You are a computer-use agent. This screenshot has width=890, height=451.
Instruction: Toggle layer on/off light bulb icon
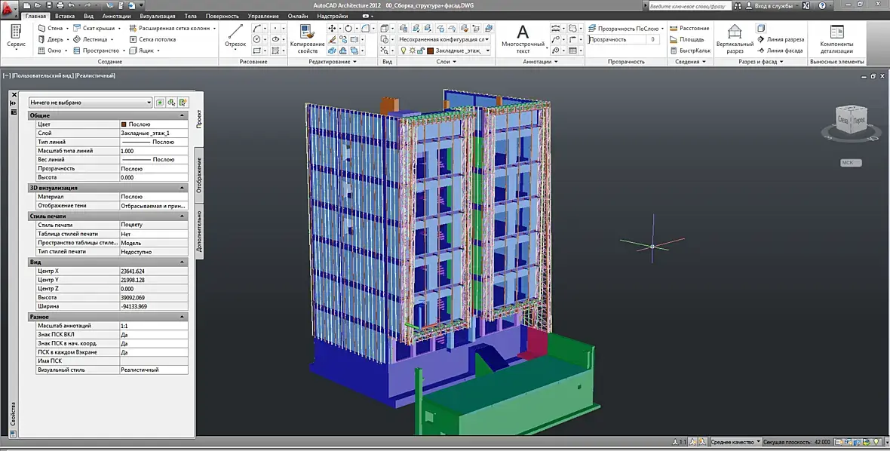coord(404,51)
